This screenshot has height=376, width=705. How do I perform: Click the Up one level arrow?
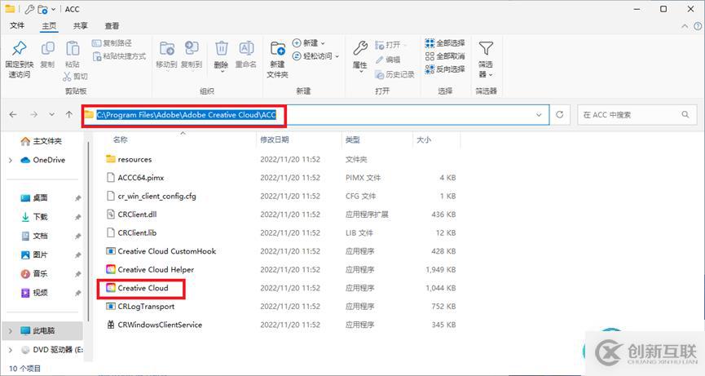click(x=68, y=115)
